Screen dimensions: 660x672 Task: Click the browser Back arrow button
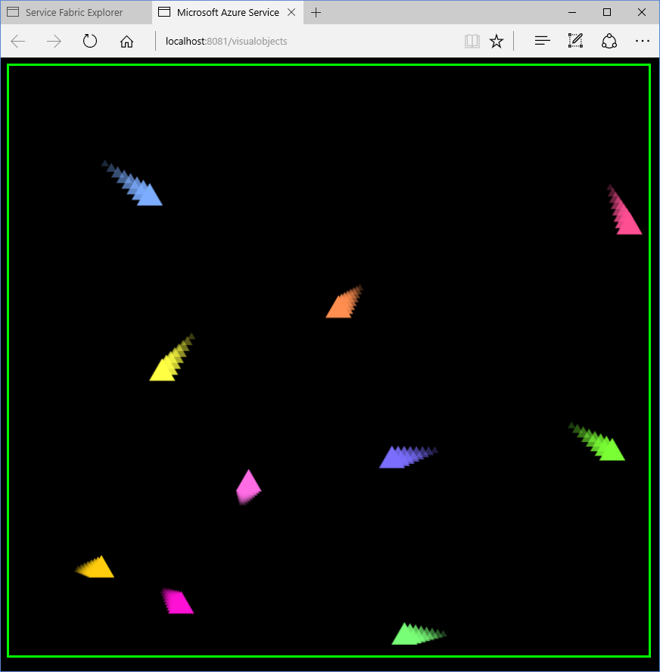18,42
